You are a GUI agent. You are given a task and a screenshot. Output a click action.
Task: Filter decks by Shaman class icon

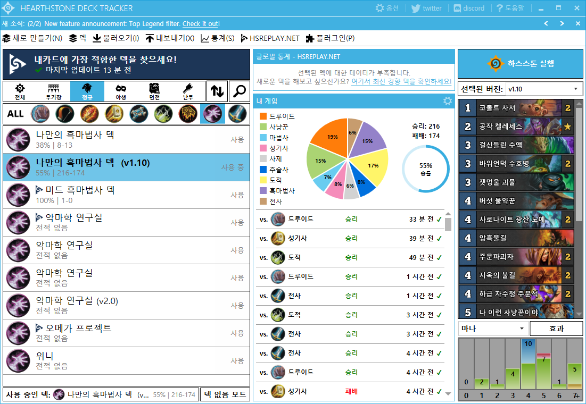(188, 114)
